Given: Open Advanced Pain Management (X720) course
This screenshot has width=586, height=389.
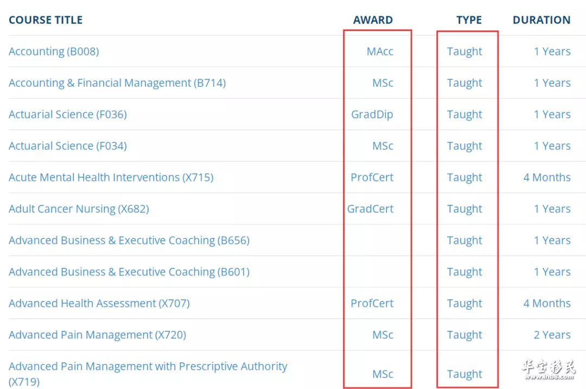Looking at the screenshot, I should 97,335.
